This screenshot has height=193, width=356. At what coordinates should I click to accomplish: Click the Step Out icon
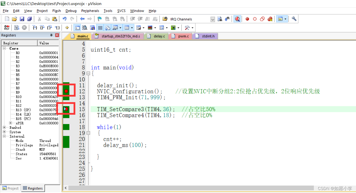coord(50,28)
